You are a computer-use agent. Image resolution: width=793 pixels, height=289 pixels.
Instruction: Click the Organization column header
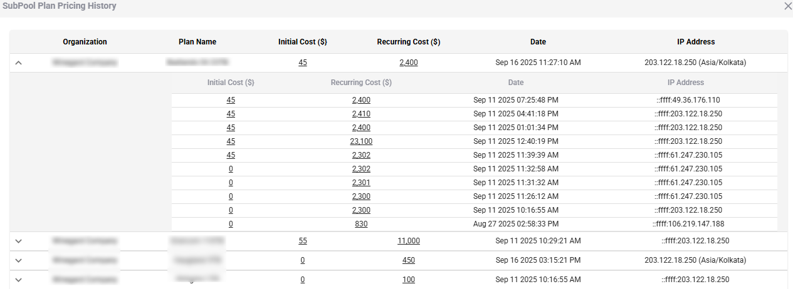click(x=85, y=42)
